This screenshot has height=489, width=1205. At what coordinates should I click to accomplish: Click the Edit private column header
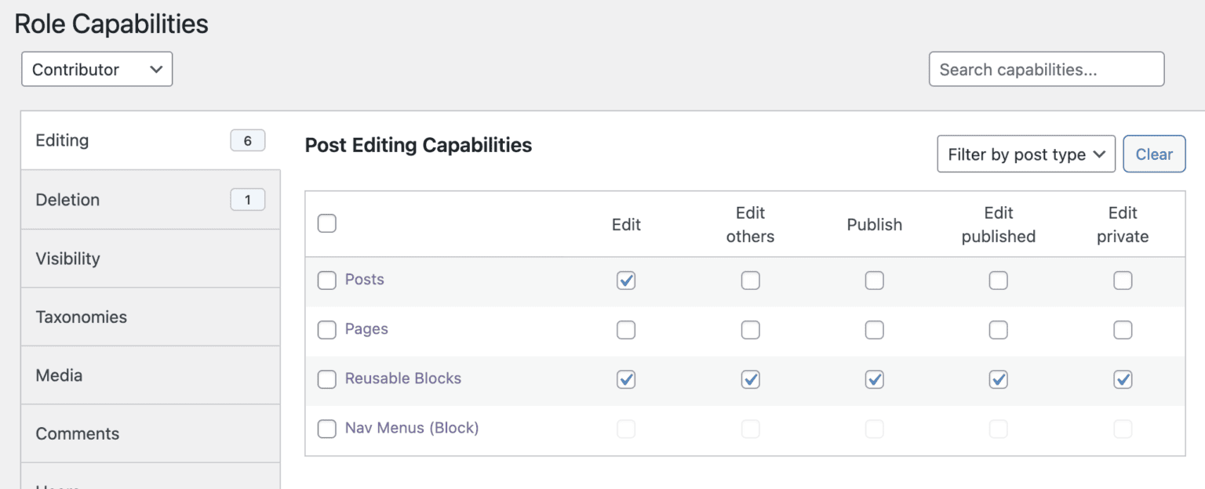(x=1123, y=224)
